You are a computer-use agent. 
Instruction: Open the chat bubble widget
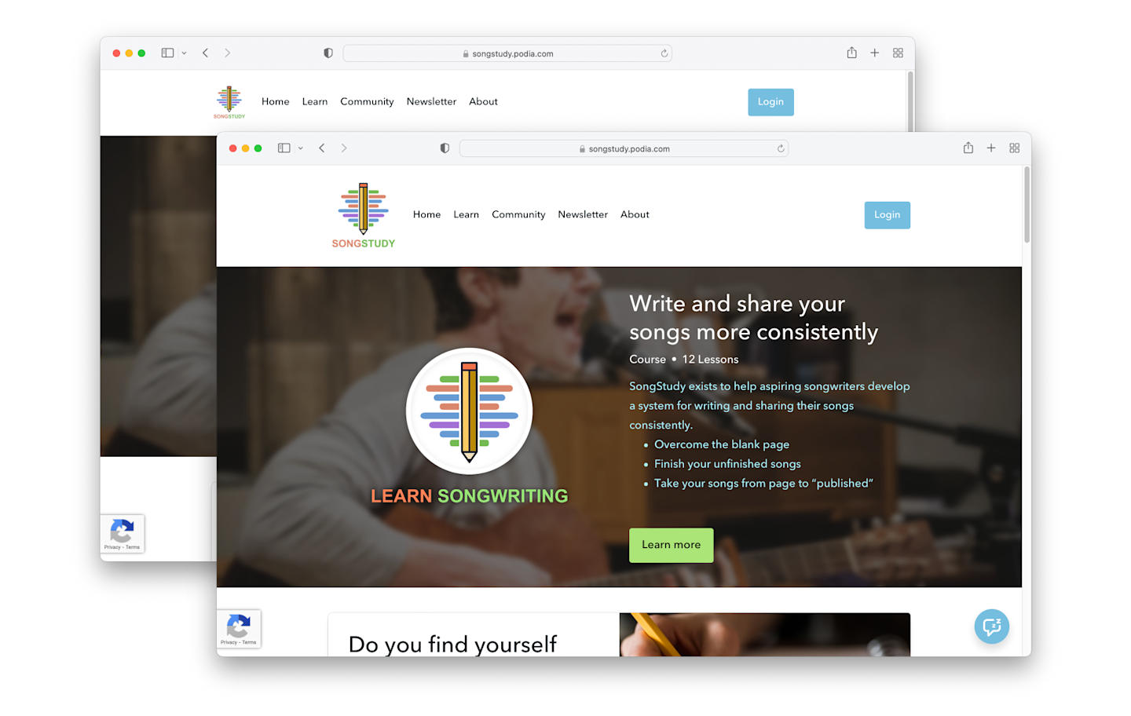(x=992, y=626)
